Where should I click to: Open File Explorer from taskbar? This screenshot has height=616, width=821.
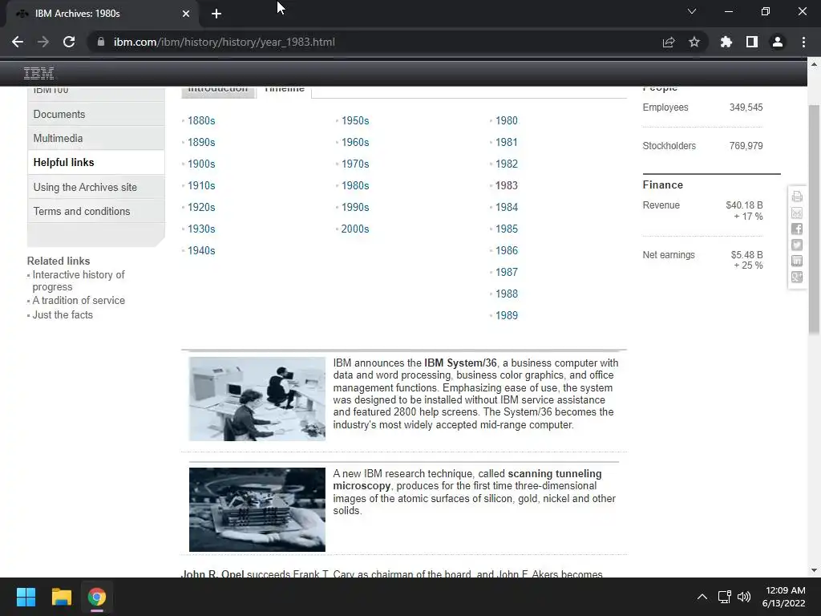coord(61,597)
